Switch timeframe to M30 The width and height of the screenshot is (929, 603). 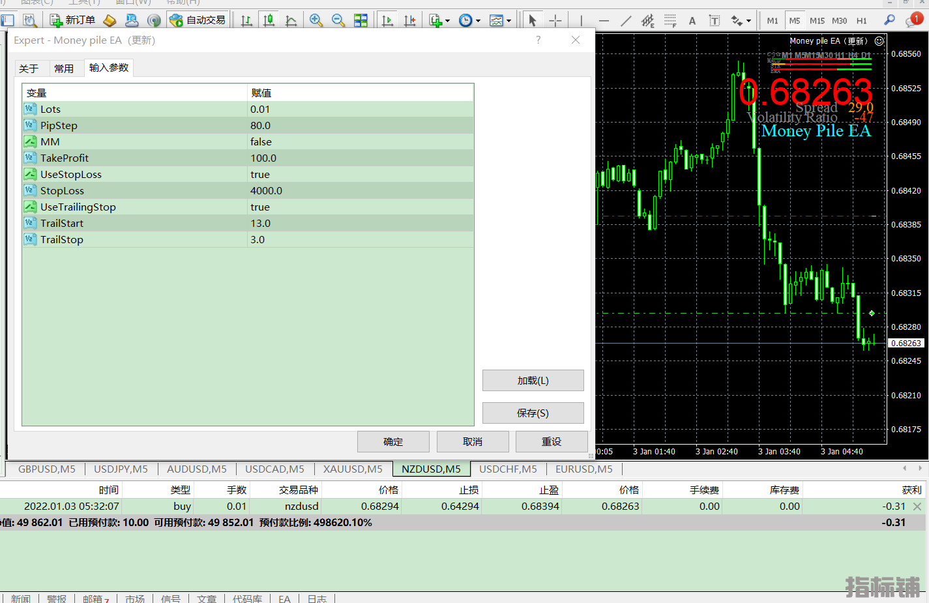[840, 20]
